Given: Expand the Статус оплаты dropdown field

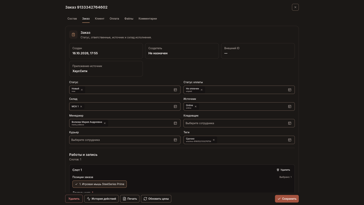Looking at the screenshot, I should coord(239,90).
